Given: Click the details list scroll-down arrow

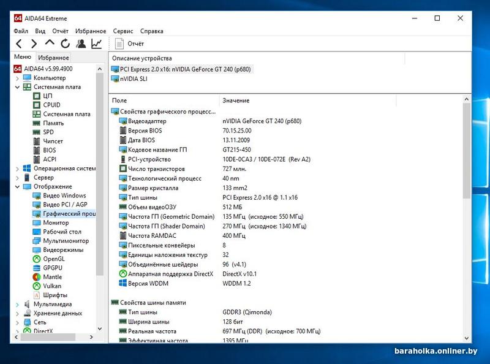Looking at the screenshot, I should (467, 338).
